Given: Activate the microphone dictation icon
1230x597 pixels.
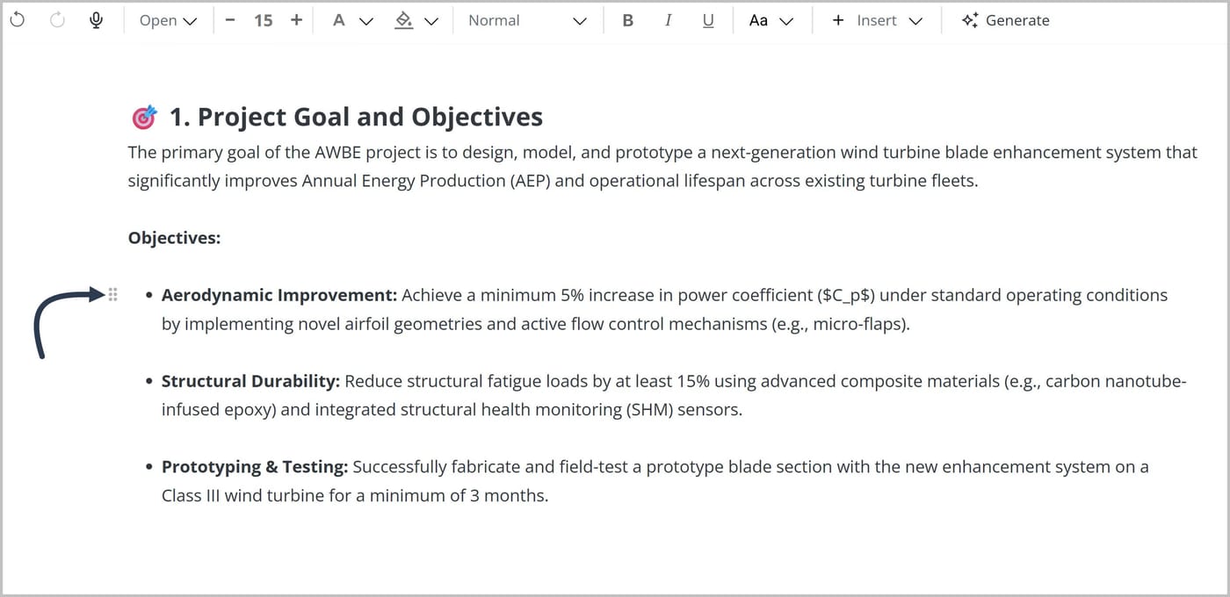Looking at the screenshot, I should click(x=97, y=20).
